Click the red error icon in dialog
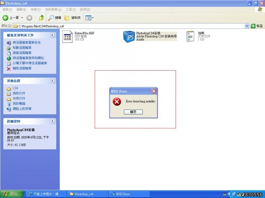This screenshot has height=198, width=265. coord(117,101)
